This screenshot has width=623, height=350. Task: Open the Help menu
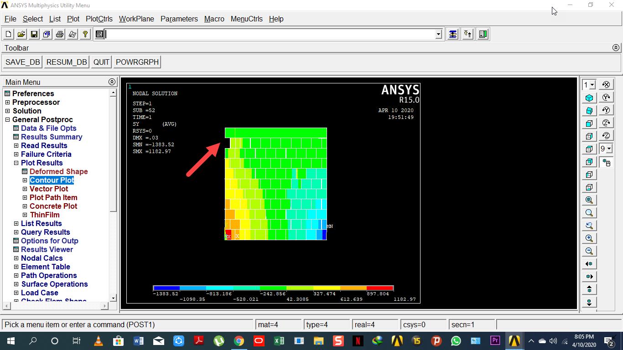pyautogui.click(x=276, y=19)
